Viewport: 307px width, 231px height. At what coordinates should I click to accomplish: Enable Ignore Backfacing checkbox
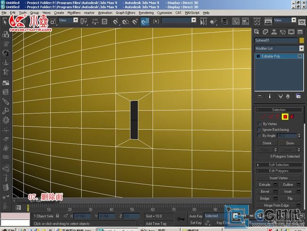point(260,130)
